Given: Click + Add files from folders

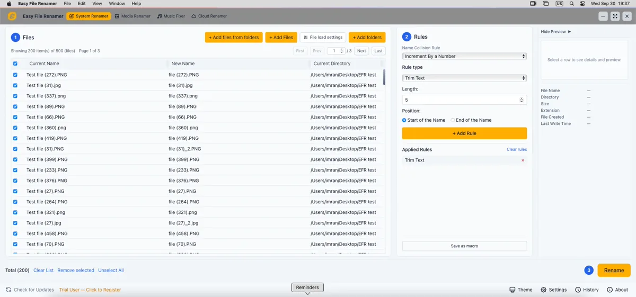Looking at the screenshot, I should pyautogui.click(x=234, y=38).
